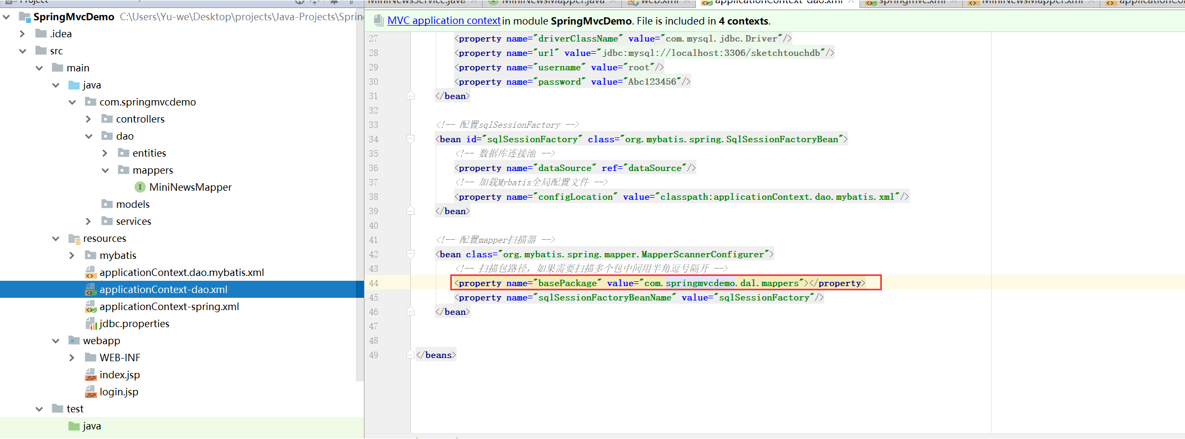
Task: Collapse the webapp folder
Action: pyautogui.click(x=55, y=340)
